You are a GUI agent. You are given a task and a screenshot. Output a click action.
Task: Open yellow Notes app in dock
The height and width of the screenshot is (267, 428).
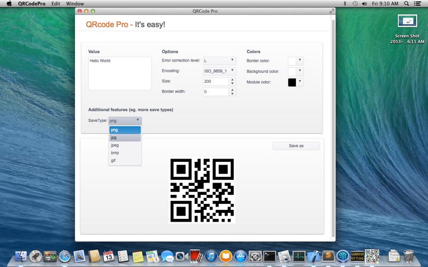(x=138, y=256)
